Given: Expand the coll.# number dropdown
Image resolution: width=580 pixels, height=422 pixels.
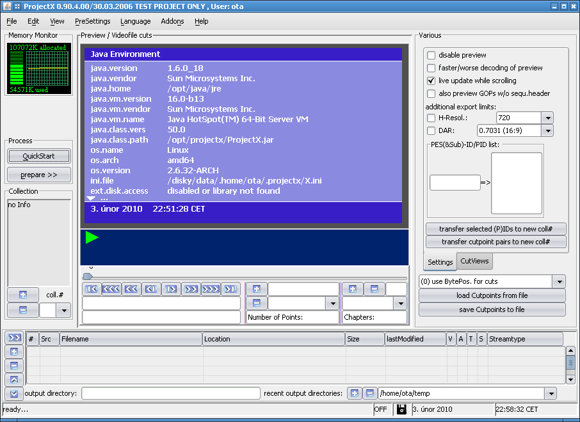Looking at the screenshot, I should click(64, 310).
